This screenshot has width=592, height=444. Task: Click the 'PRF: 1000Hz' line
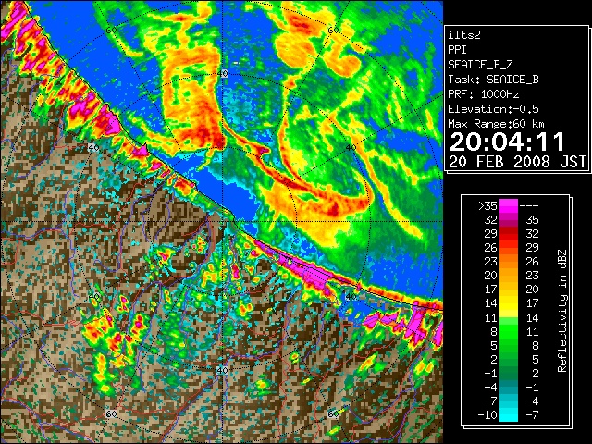pyautogui.click(x=484, y=94)
